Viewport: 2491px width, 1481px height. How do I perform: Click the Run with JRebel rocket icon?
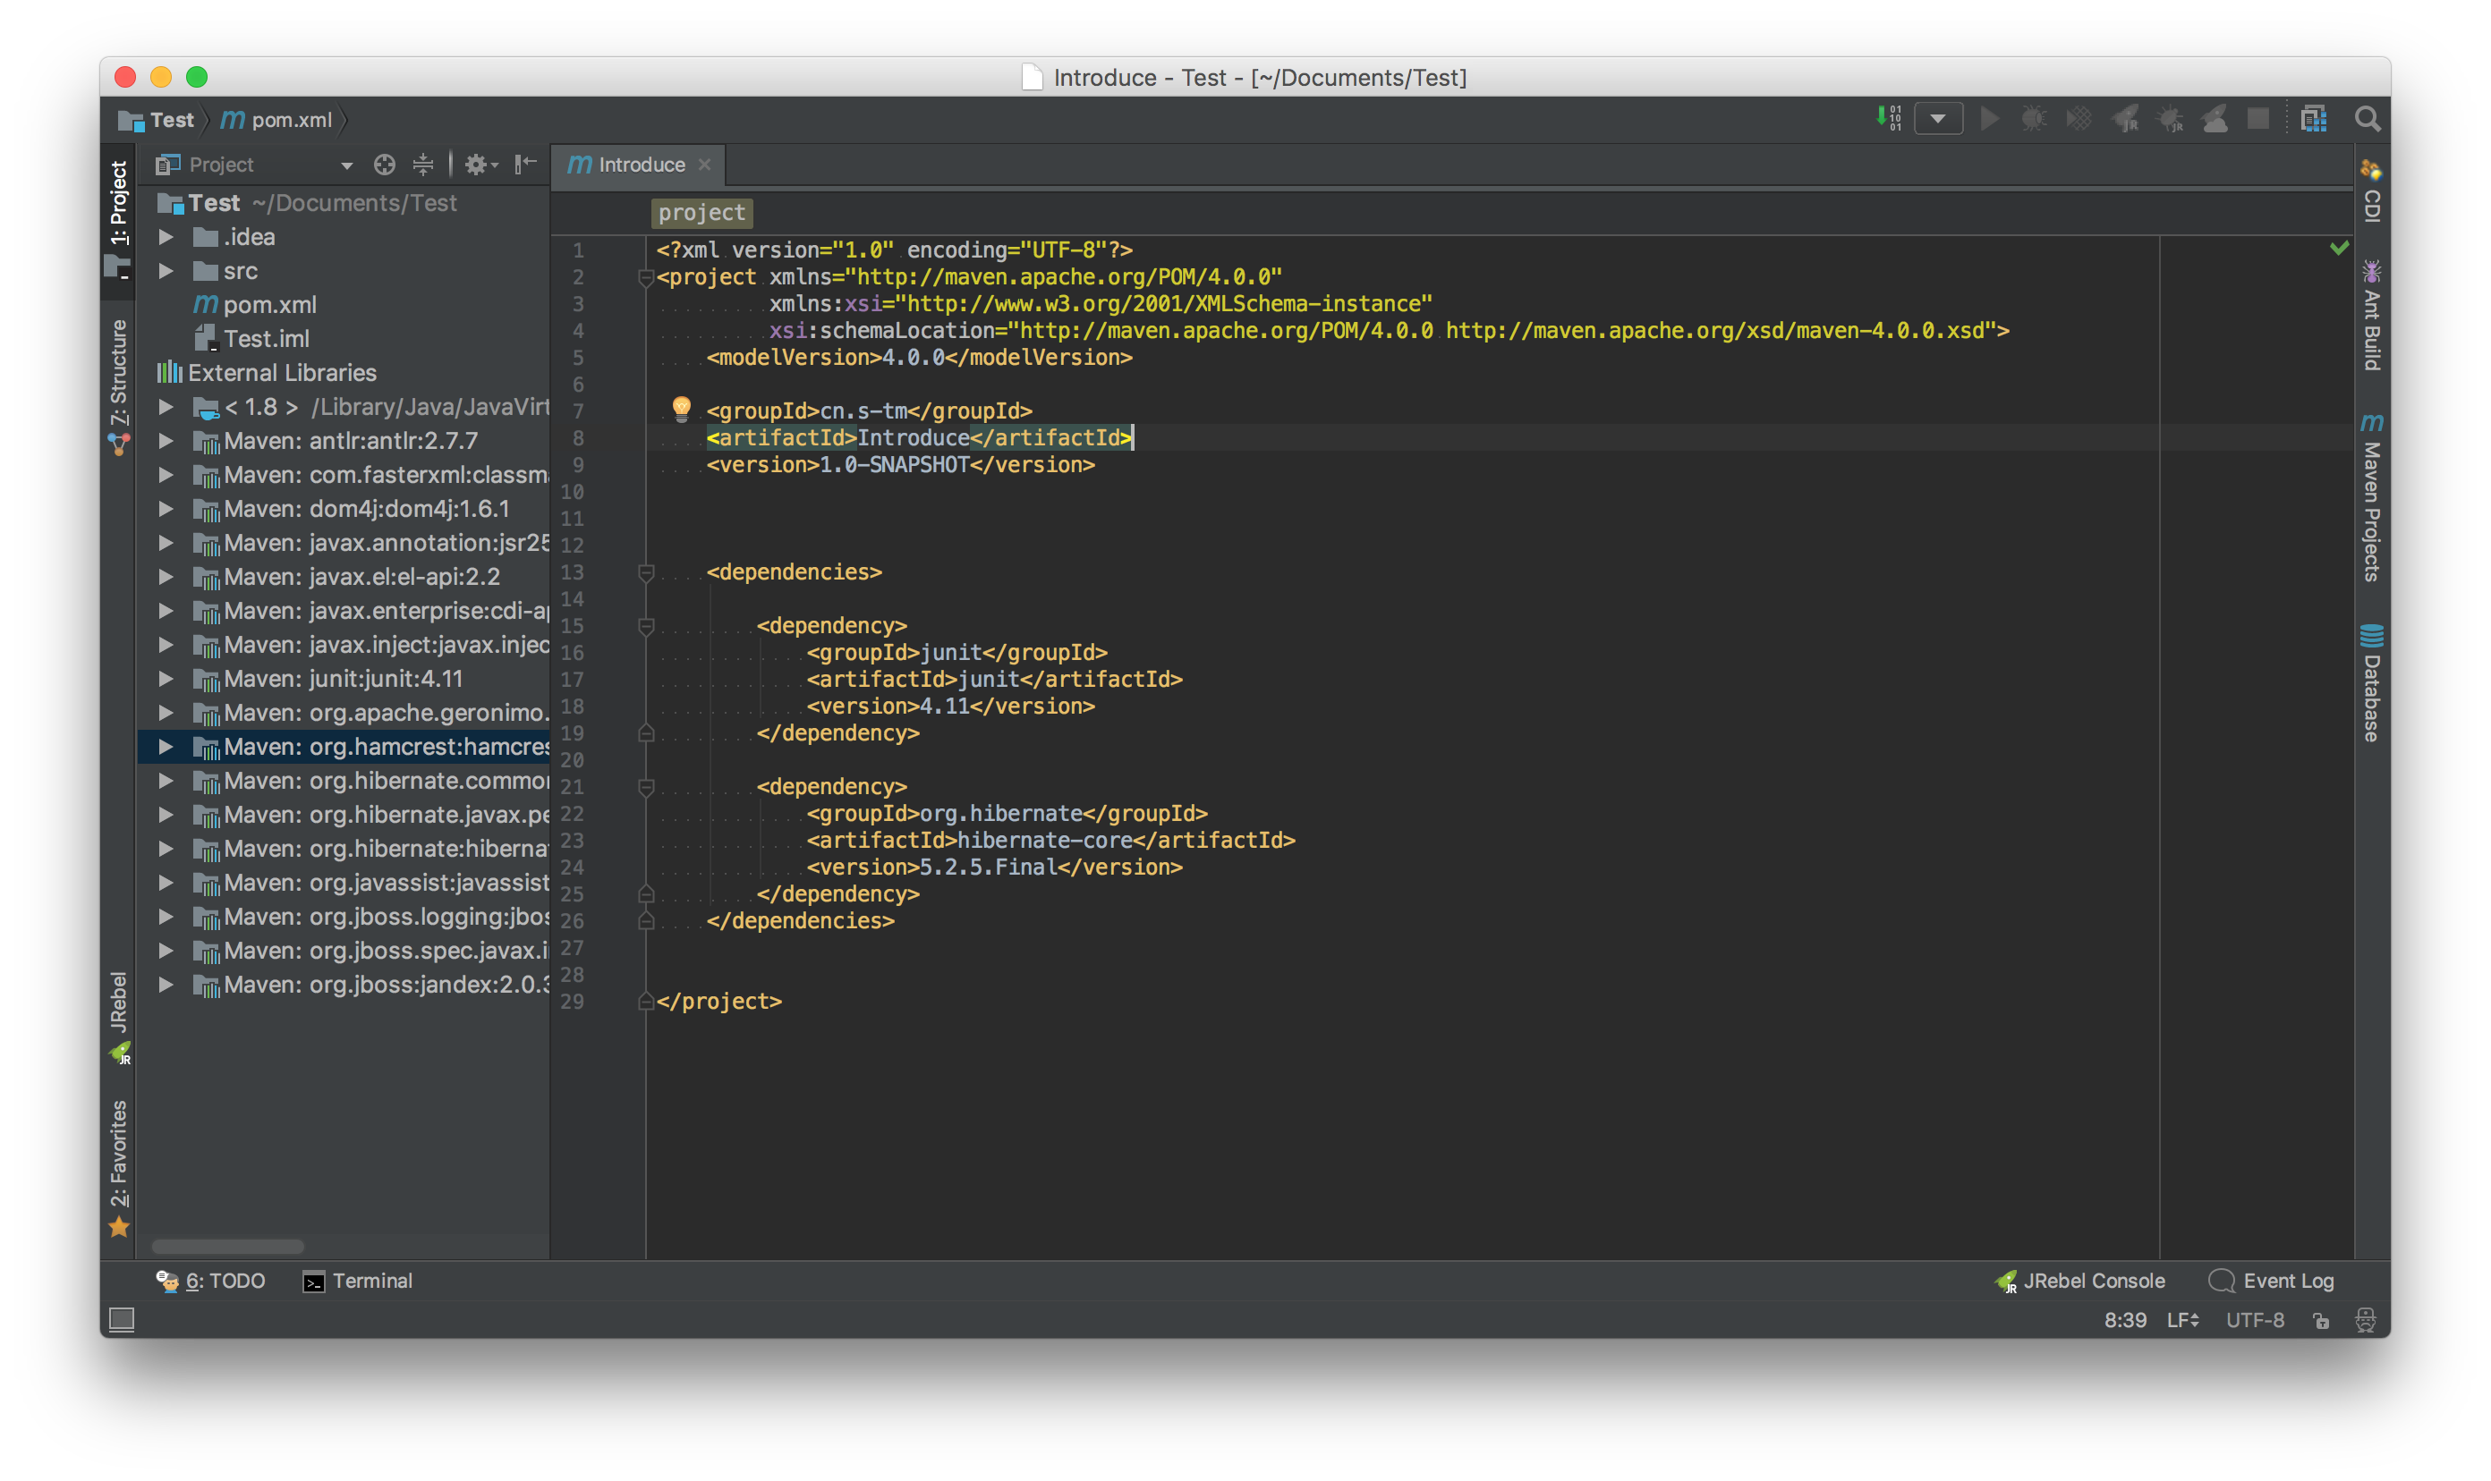pyautogui.click(x=2124, y=119)
